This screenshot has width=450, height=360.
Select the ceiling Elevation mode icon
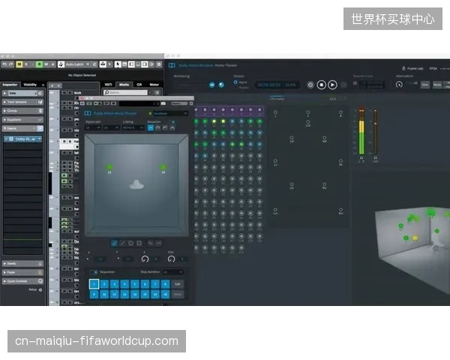172,127
